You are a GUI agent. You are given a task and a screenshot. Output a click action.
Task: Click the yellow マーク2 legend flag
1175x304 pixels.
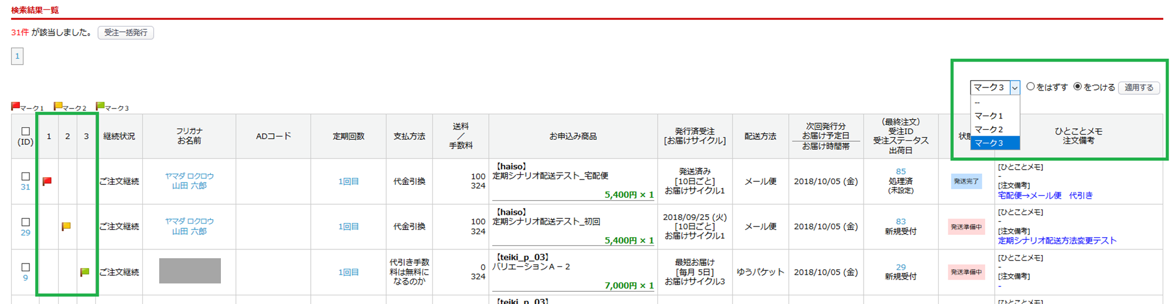pyautogui.click(x=58, y=106)
